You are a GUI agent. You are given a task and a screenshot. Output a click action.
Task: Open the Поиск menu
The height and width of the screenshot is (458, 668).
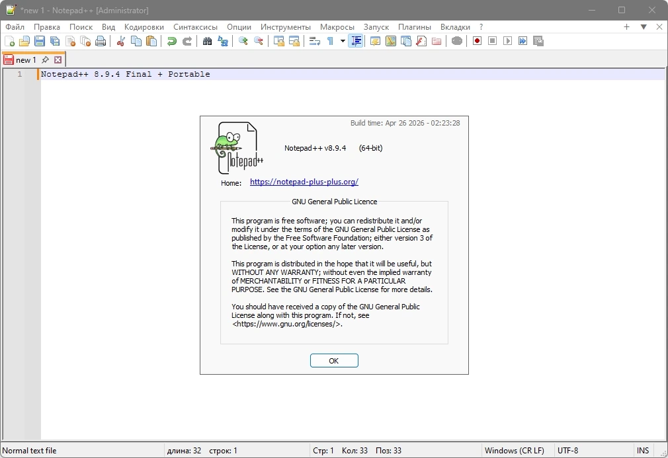(x=81, y=27)
